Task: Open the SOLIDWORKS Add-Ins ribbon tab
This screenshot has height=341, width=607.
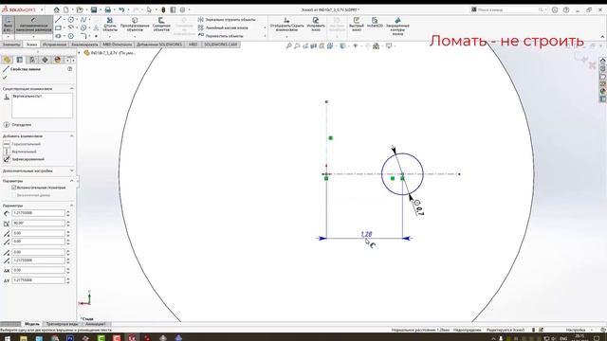Action: 159,45
